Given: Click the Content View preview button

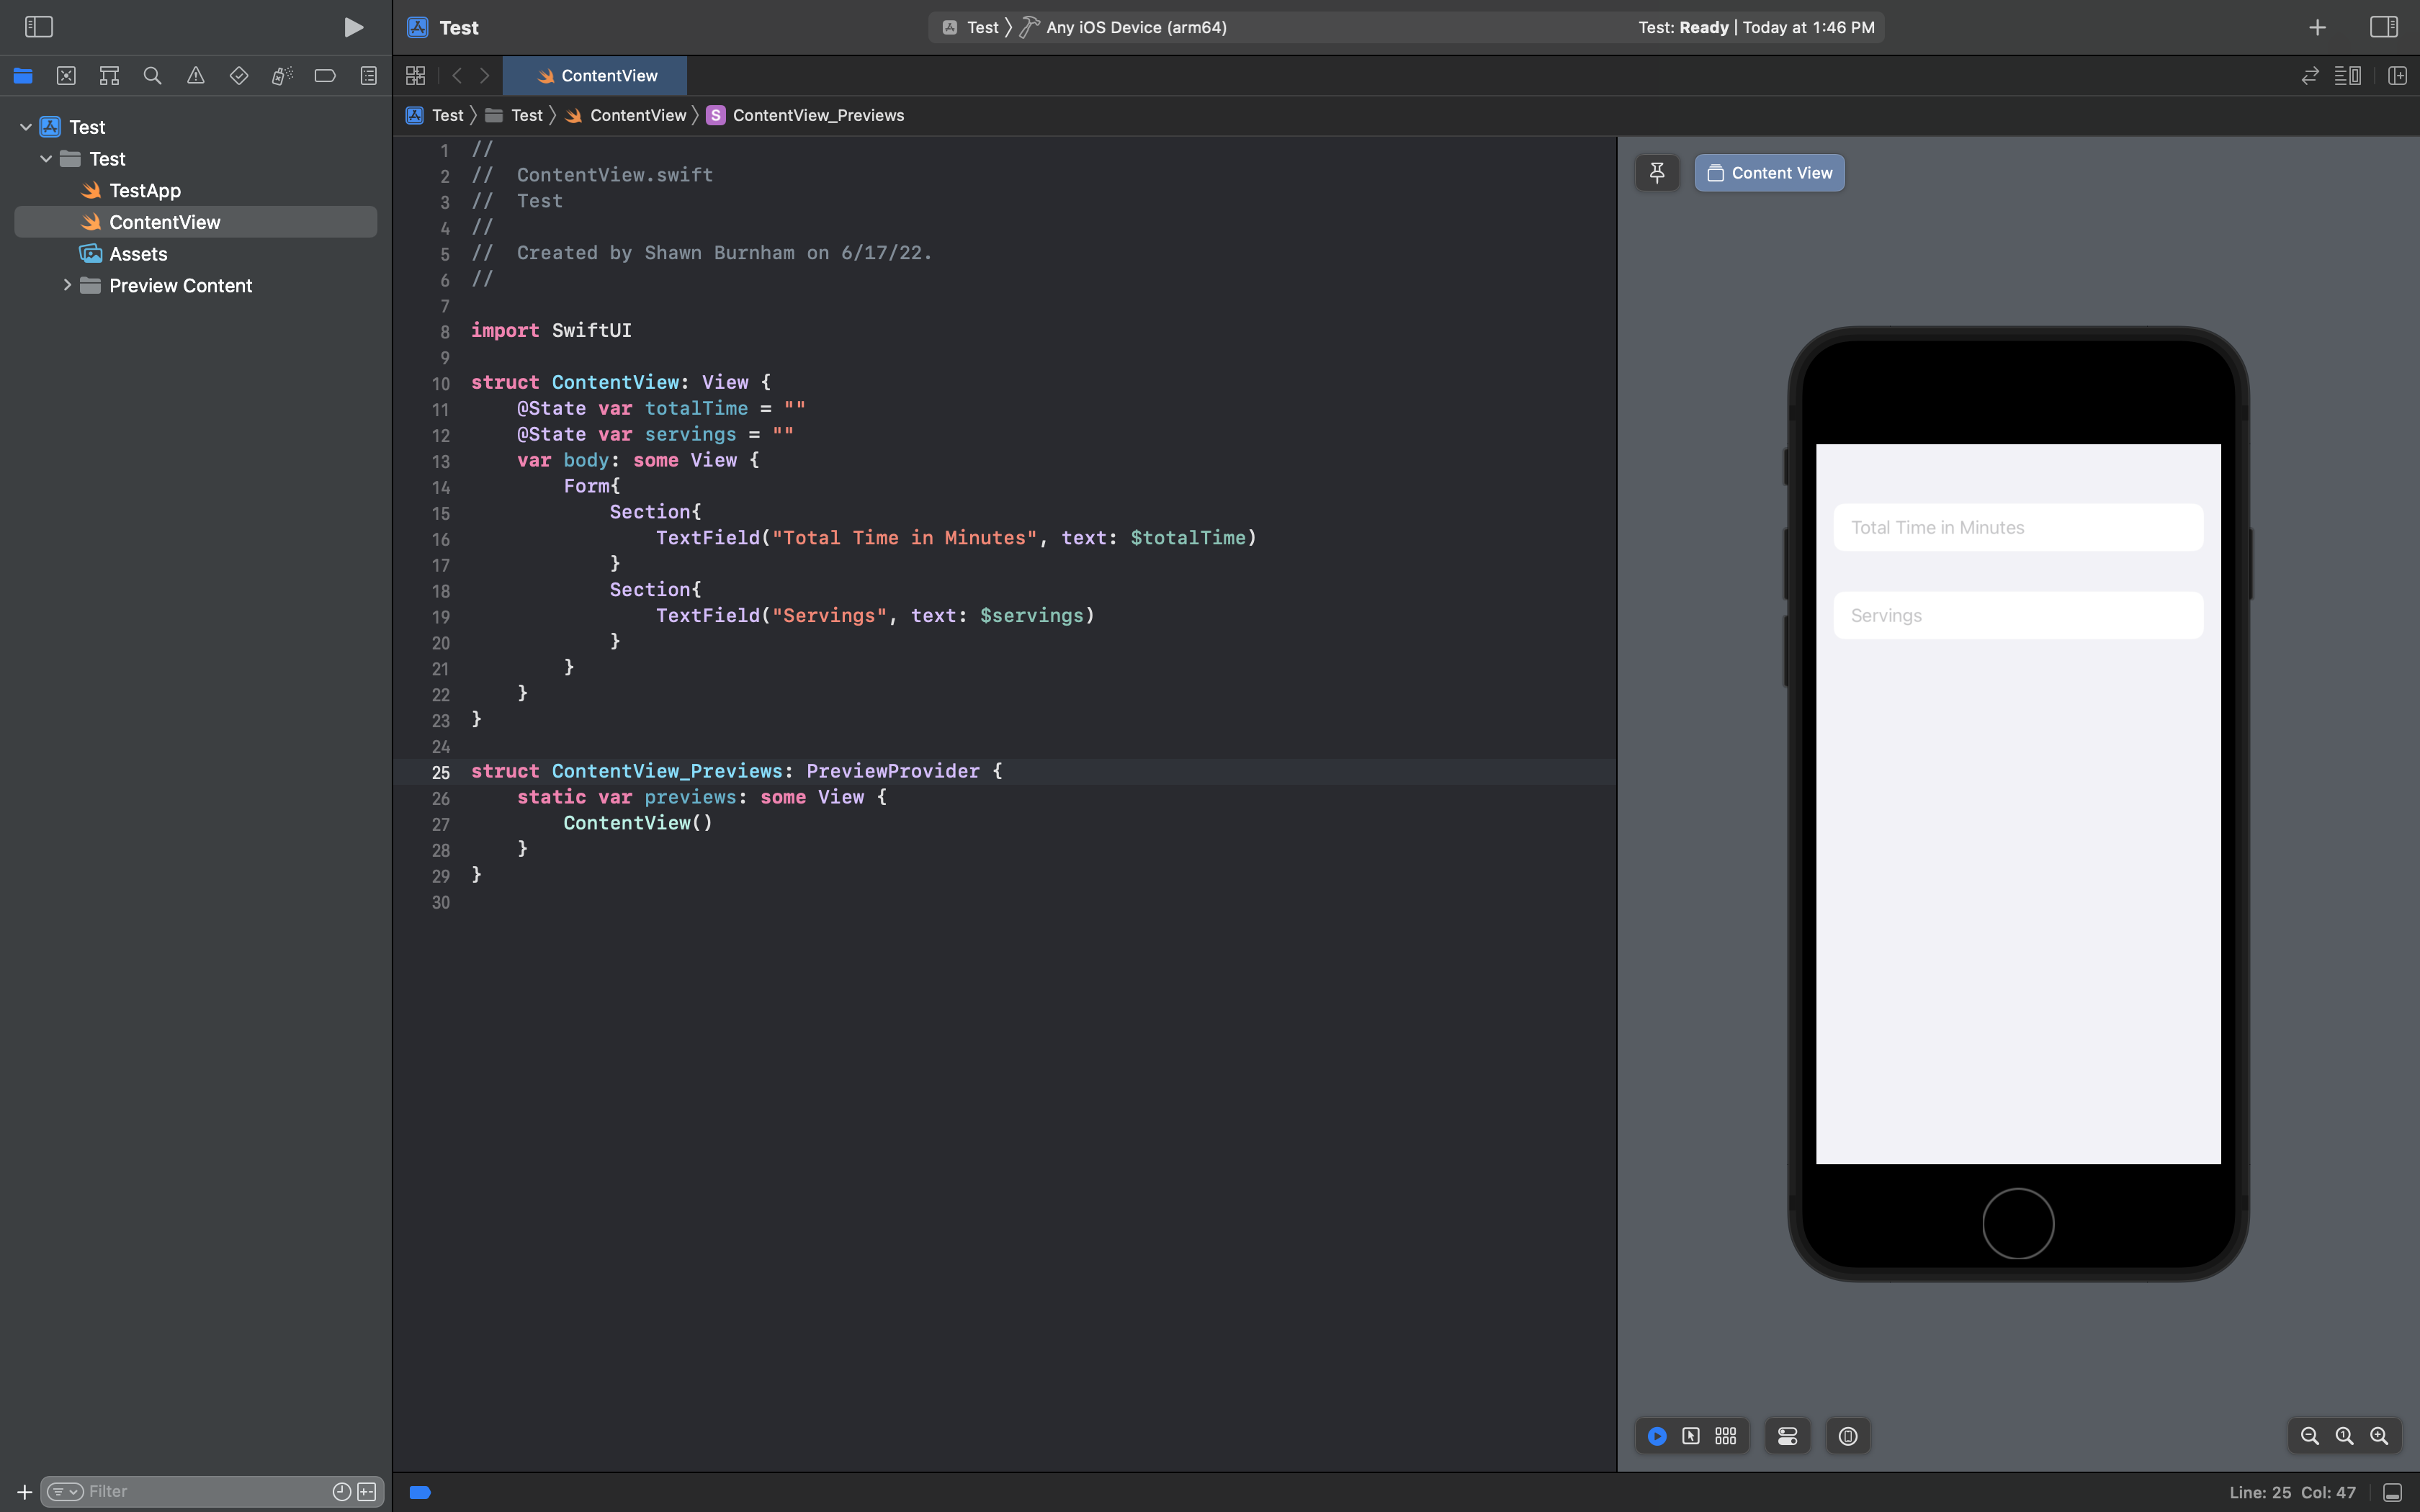Looking at the screenshot, I should click(x=1769, y=173).
